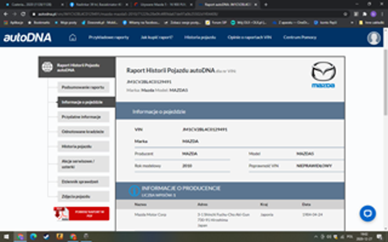Click the blue info icon beside Informacje o producencie

point(135,191)
